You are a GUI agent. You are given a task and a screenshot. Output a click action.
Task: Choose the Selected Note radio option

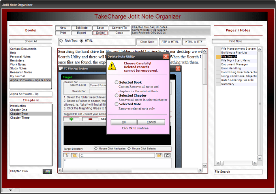[116, 104]
